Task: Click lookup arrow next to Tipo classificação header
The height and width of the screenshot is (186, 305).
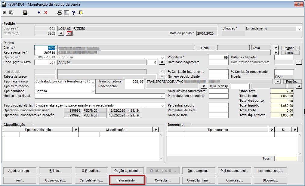Action: click(75, 130)
